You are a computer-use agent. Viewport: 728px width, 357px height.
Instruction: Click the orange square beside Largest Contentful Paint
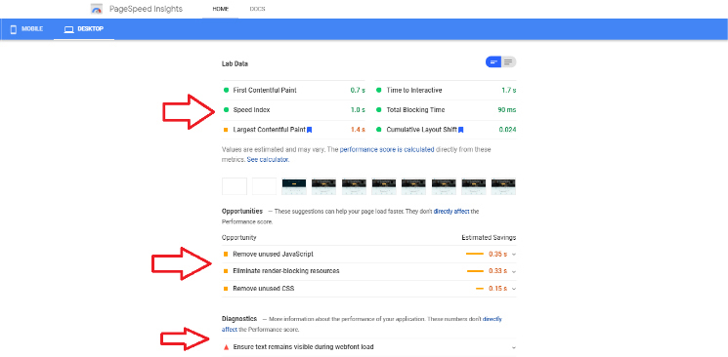226,130
